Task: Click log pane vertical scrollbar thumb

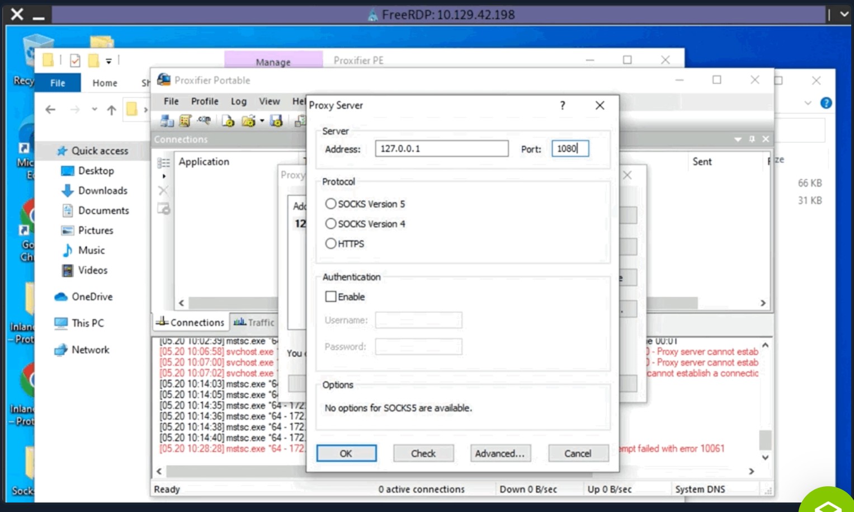Action: 765,440
